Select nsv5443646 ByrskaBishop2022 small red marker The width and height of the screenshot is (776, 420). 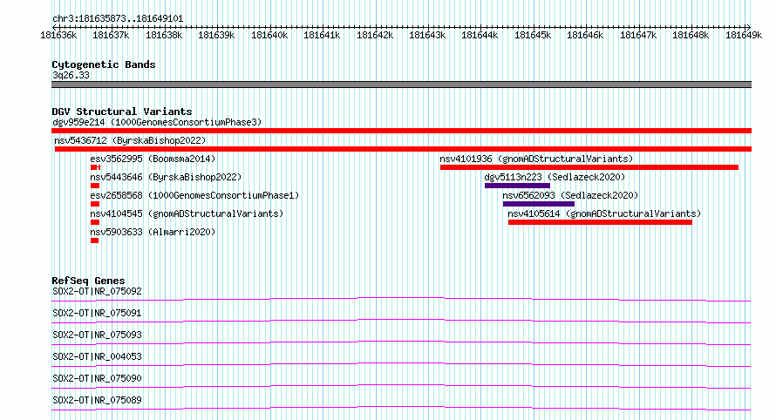pos(95,186)
